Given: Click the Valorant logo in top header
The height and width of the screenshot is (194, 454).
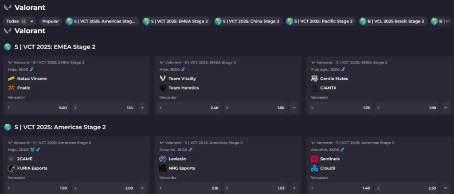Looking at the screenshot, I should [8, 8].
